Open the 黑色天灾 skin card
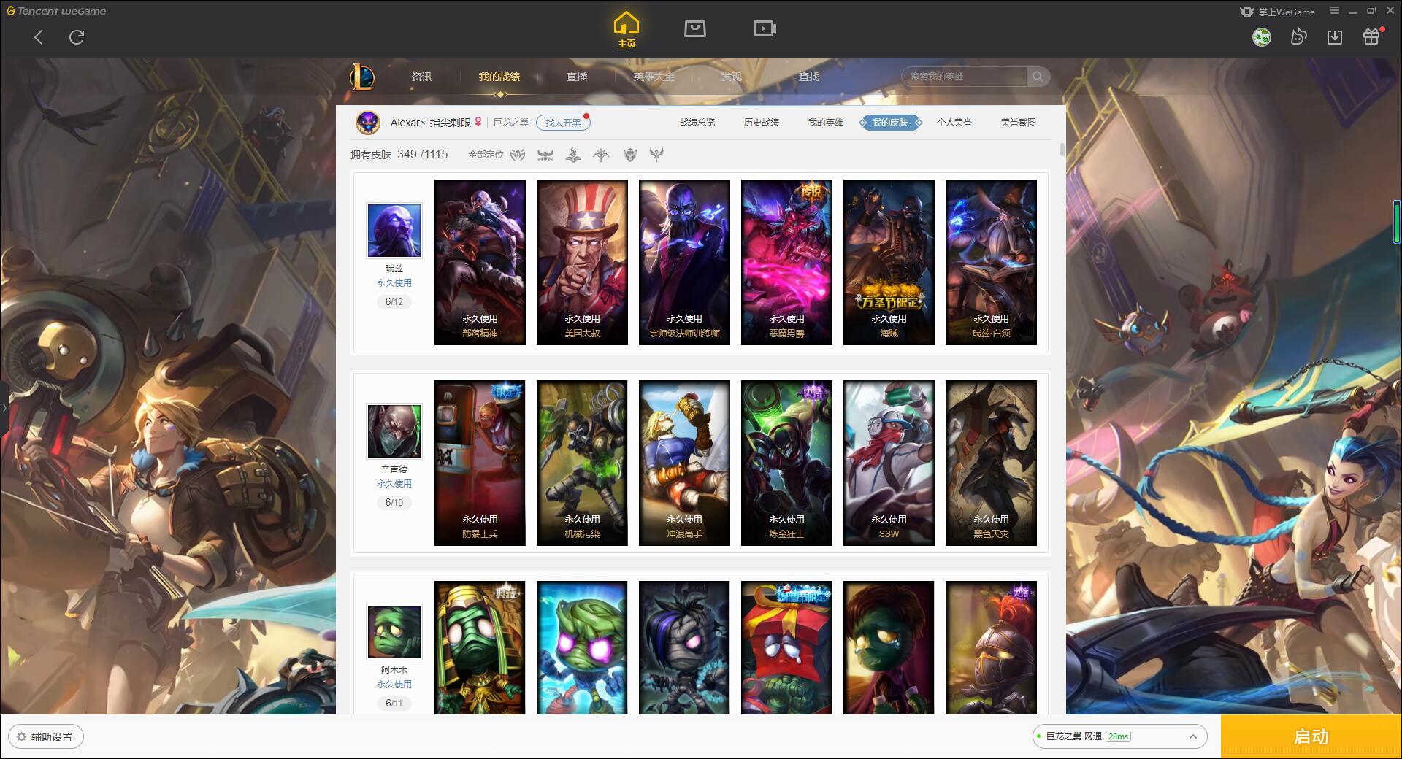Image resolution: width=1402 pixels, height=759 pixels. [991, 463]
